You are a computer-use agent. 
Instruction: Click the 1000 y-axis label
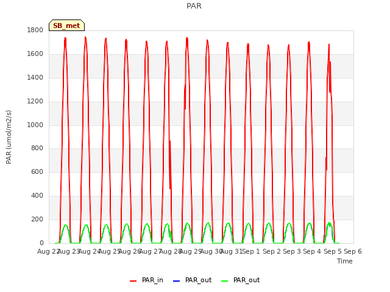coord(35,125)
